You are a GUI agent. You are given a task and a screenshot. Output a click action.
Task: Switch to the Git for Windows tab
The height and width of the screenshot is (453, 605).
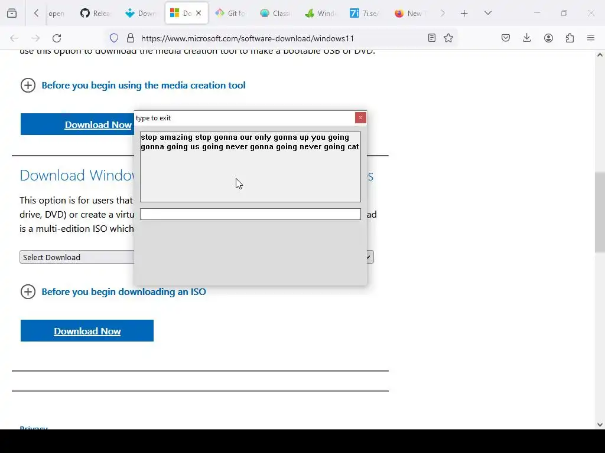pos(230,13)
